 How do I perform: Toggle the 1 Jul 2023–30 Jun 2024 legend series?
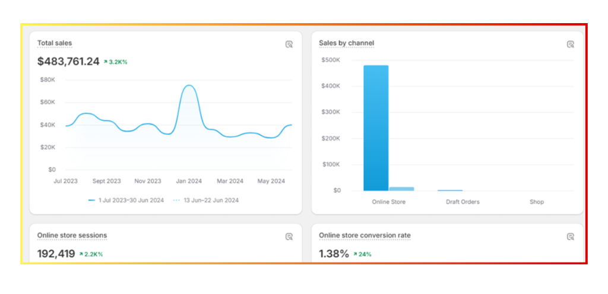(x=126, y=200)
